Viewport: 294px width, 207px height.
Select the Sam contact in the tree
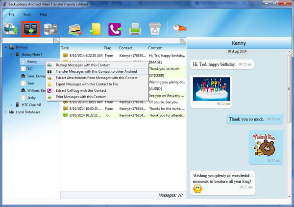[x=30, y=83]
